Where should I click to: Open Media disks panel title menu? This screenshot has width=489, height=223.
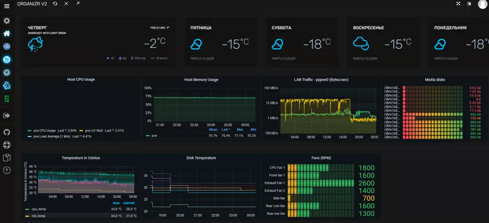click(435, 80)
